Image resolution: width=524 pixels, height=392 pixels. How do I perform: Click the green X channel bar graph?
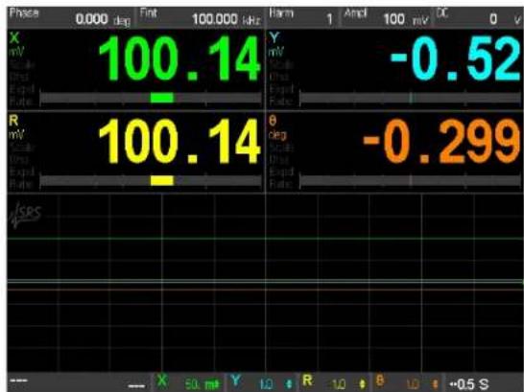point(151,98)
